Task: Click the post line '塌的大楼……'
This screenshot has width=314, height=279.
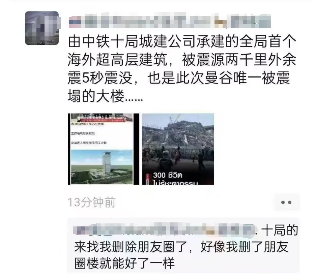Action: 105,96
